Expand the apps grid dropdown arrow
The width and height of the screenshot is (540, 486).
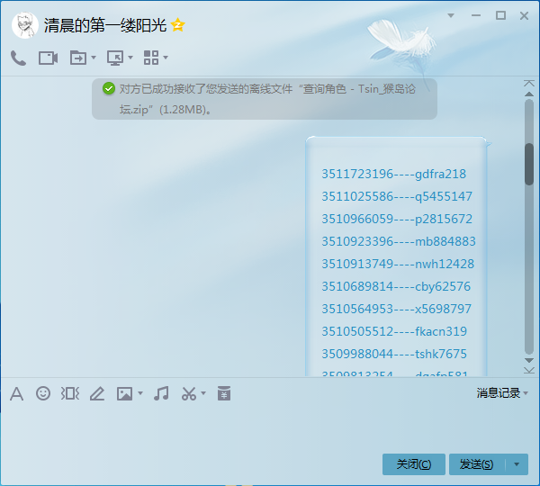tap(166, 58)
